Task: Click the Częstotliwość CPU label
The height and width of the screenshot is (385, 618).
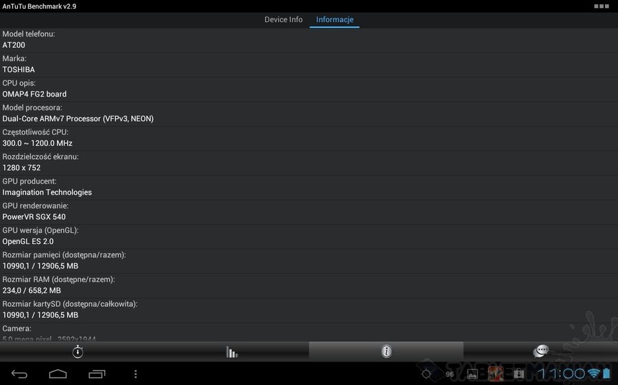Action: click(36, 132)
